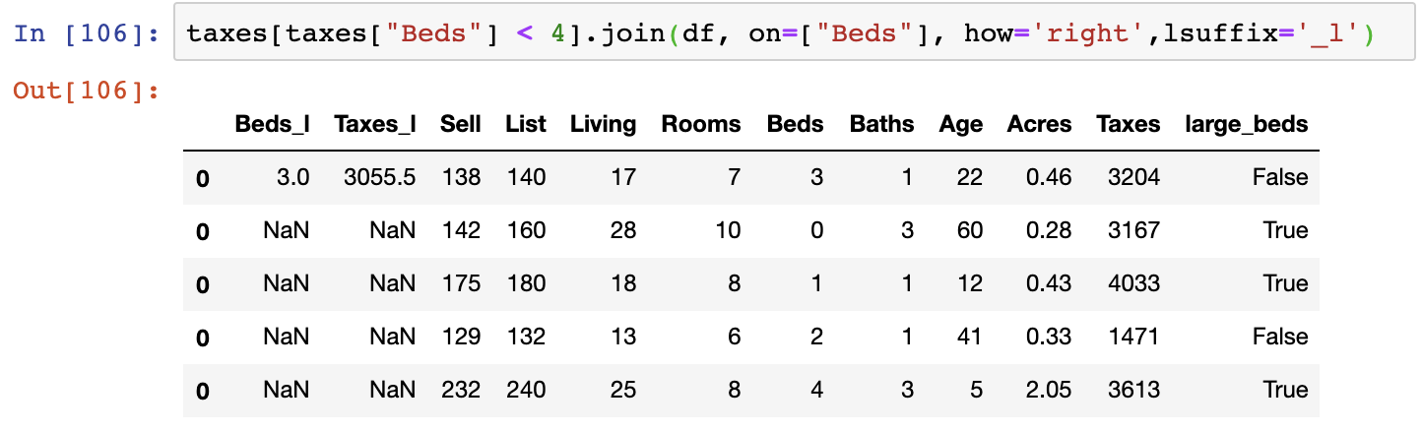Click the Living column header
This screenshot has height=431, width=1422.
(603, 124)
